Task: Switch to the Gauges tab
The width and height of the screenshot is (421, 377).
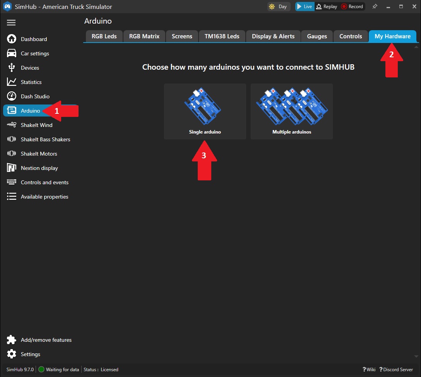Action: point(317,36)
